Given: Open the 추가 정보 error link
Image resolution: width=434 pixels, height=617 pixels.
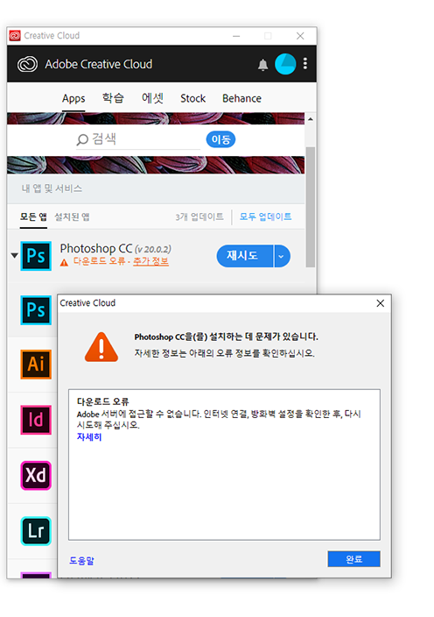Looking at the screenshot, I should [150, 261].
